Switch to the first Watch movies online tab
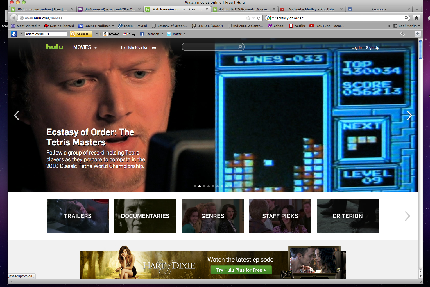The width and height of the screenshot is (430, 287). tap(42, 9)
